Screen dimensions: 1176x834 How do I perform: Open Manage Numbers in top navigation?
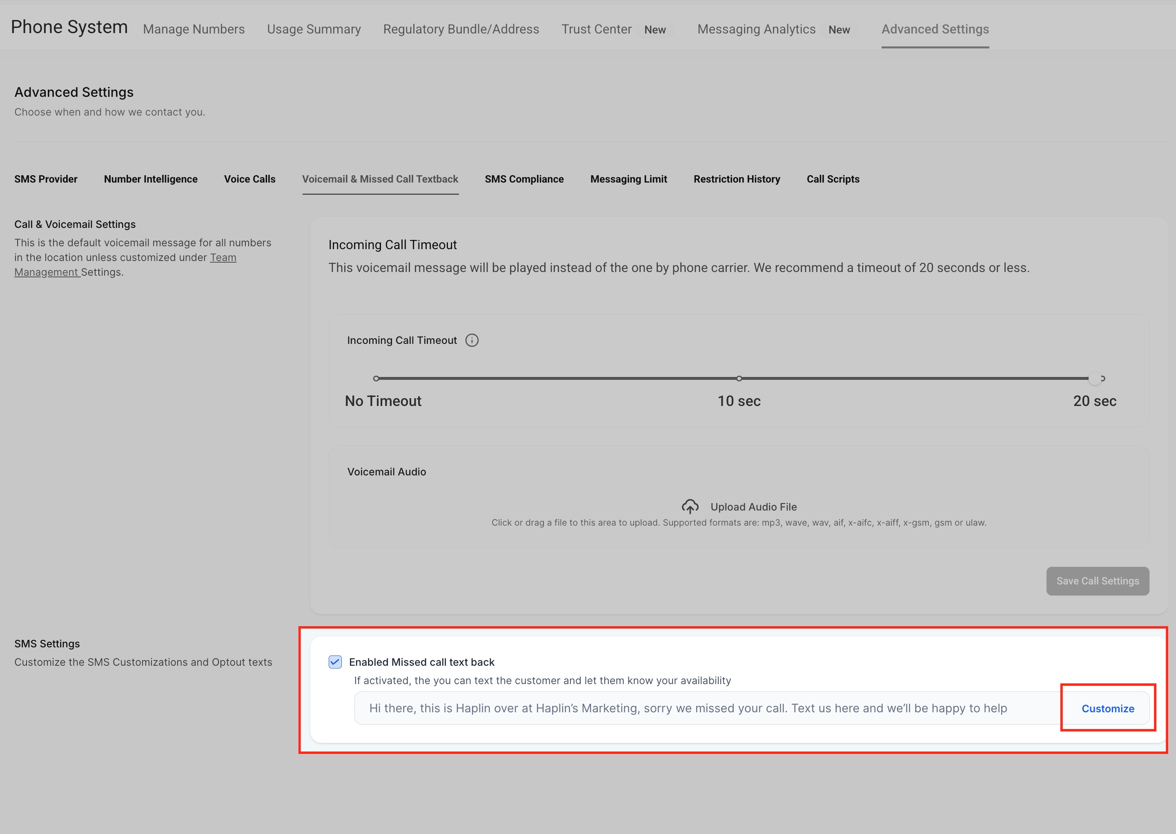[x=194, y=29]
